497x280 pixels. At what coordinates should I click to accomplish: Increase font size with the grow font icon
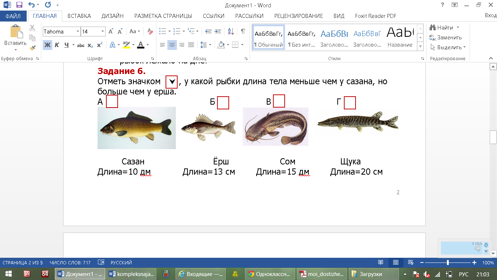[111, 32]
